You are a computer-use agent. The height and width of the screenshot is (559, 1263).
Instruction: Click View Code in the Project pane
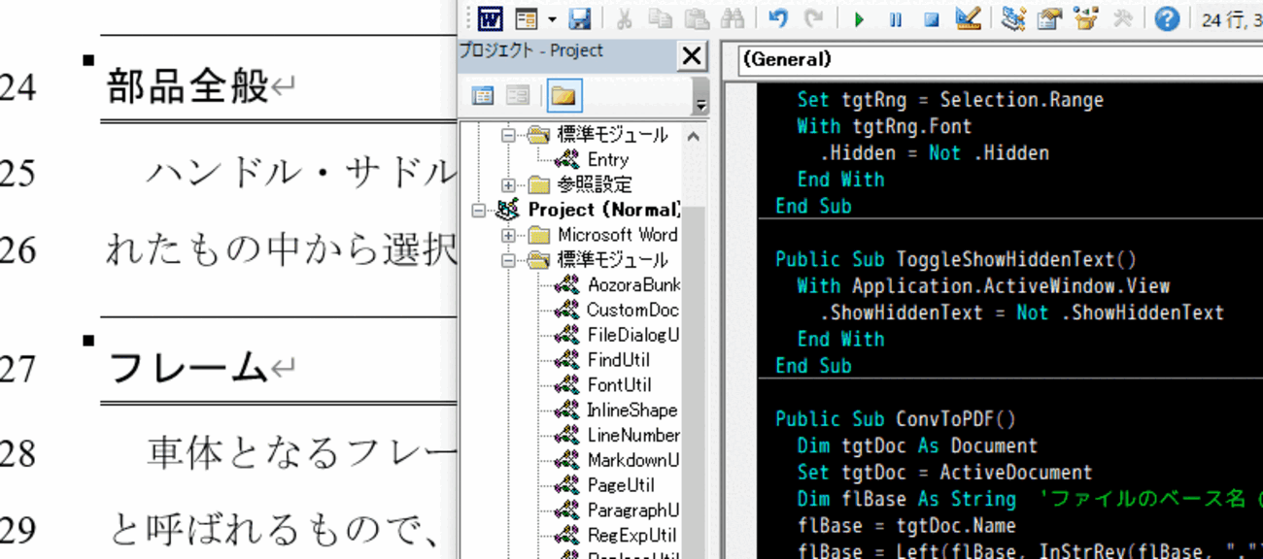tap(483, 95)
